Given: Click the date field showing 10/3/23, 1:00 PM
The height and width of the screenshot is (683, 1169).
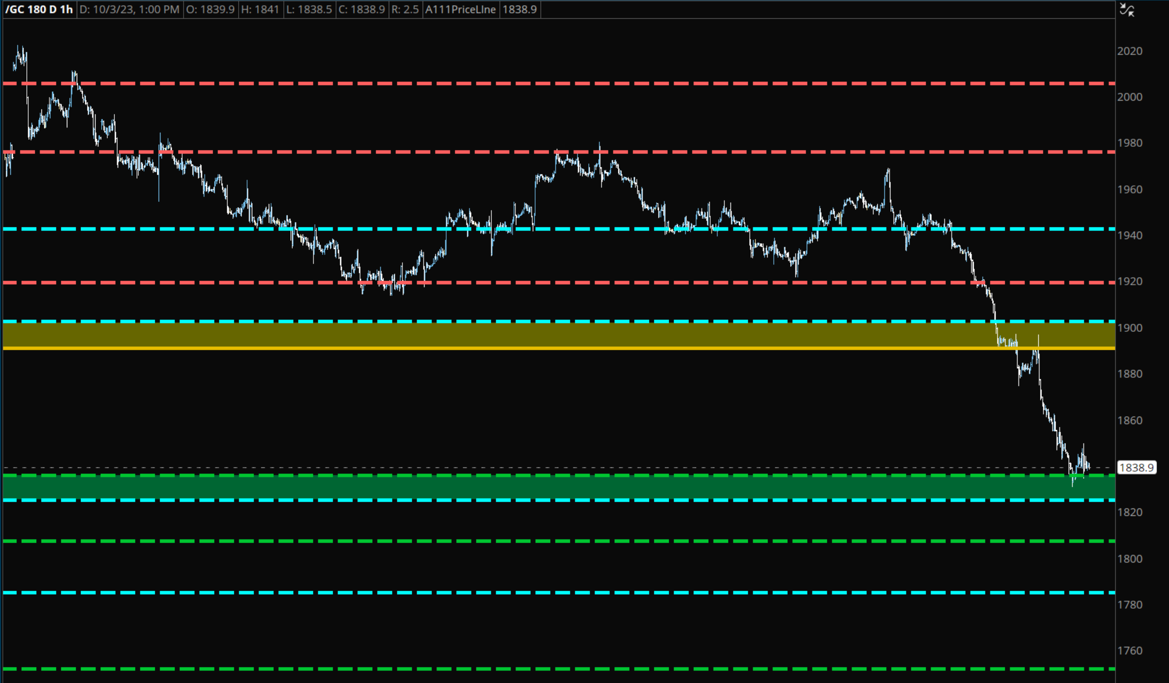Looking at the screenshot, I should click(129, 9).
